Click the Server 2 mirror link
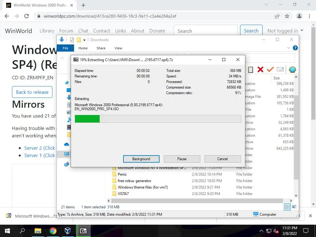 [x=40, y=148]
